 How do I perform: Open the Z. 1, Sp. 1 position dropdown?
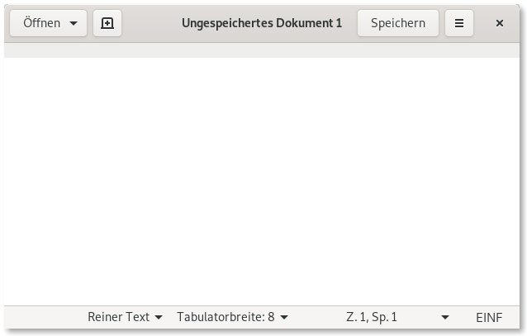tap(397, 317)
